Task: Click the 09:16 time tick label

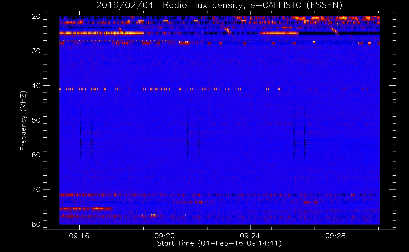Action: 79,236
